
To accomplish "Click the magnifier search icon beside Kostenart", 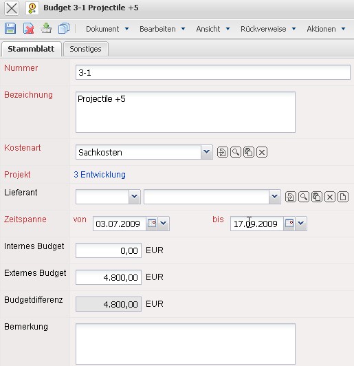I will point(236,152).
